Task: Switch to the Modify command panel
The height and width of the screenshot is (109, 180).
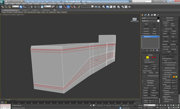Action: (146, 15)
